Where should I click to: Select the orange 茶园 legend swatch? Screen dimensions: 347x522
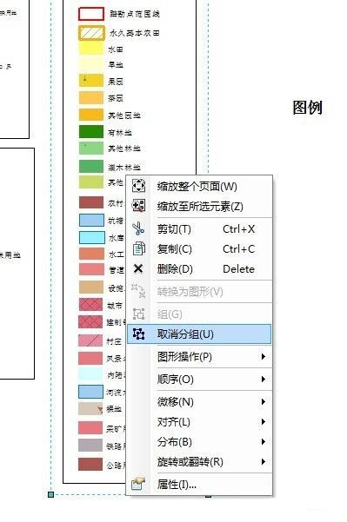pyautogui.click(x=91, y=97)
